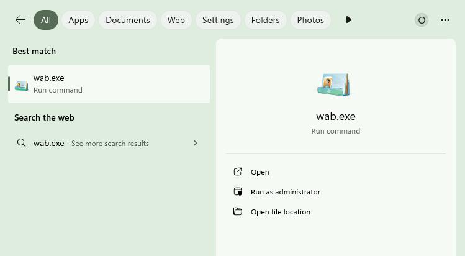Expand the wab.exe web result chevron
This screenshot has width=465, height=256.
coord(195,143)
